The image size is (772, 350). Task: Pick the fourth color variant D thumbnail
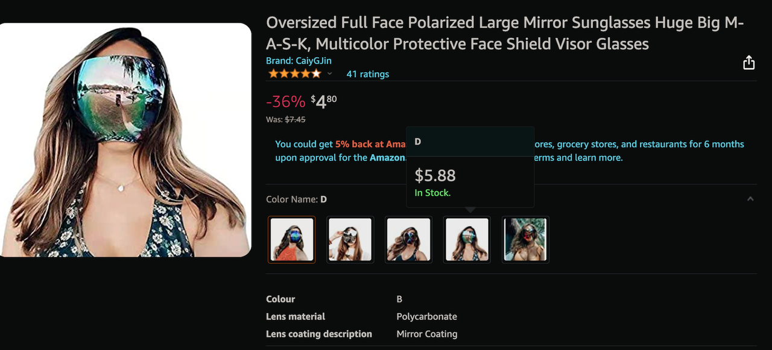[x=467, y=239]
